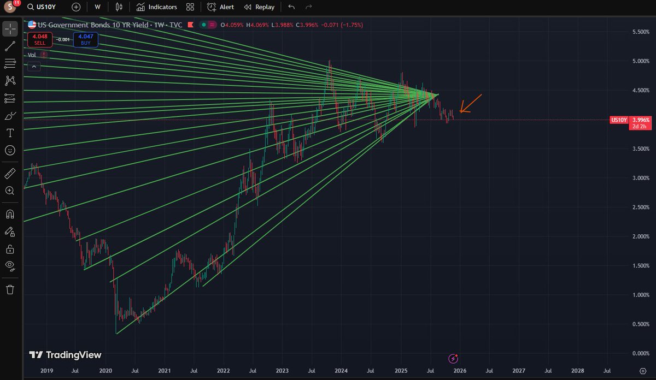Open the emoji icons tool
The width and height of the screenshot is (656, 380).
pos(10,150)
